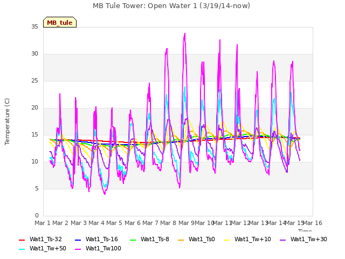
Task: Click the lowest magenta trough near Mar 4
Action: click(105, 194)
